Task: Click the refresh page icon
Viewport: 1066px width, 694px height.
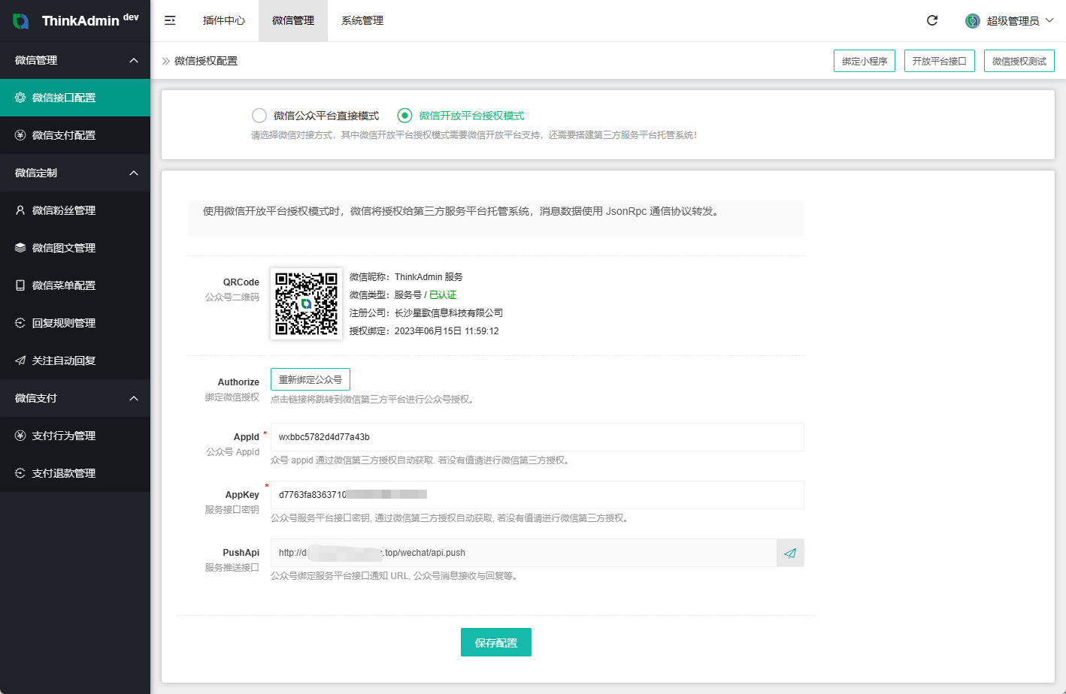Action: [932, 20]
